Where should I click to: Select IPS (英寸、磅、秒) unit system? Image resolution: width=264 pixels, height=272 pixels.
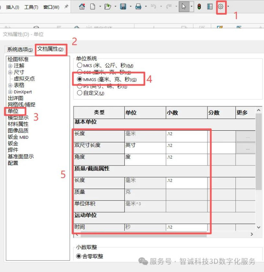coord(102,86)
